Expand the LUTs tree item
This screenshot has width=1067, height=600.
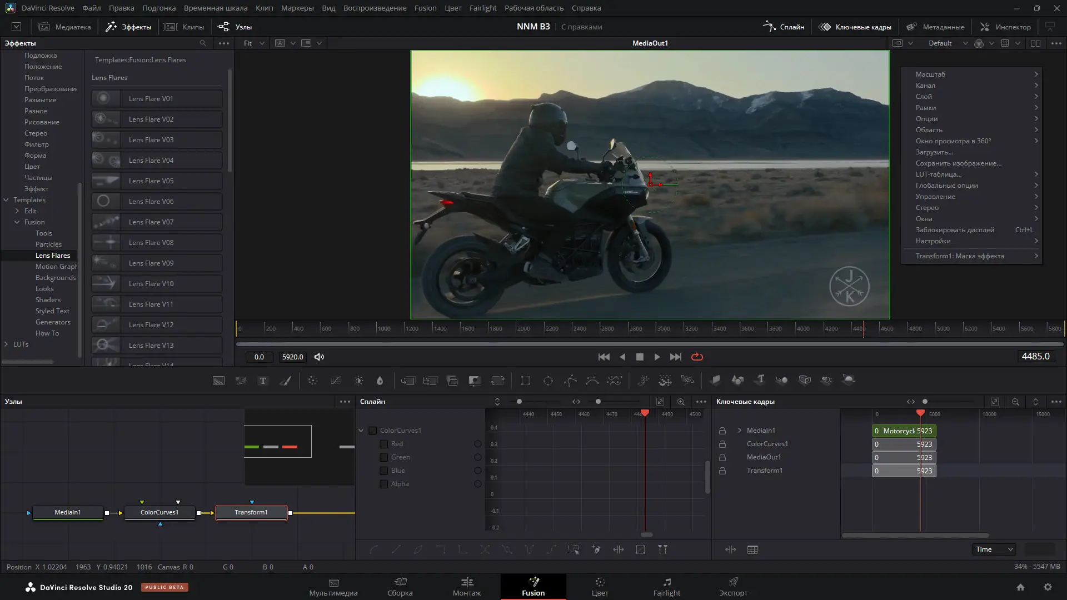coord(6,344)
